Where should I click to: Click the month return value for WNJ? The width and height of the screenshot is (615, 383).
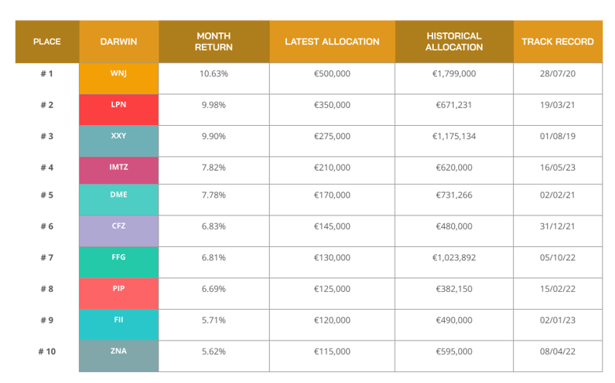[214, 74]
